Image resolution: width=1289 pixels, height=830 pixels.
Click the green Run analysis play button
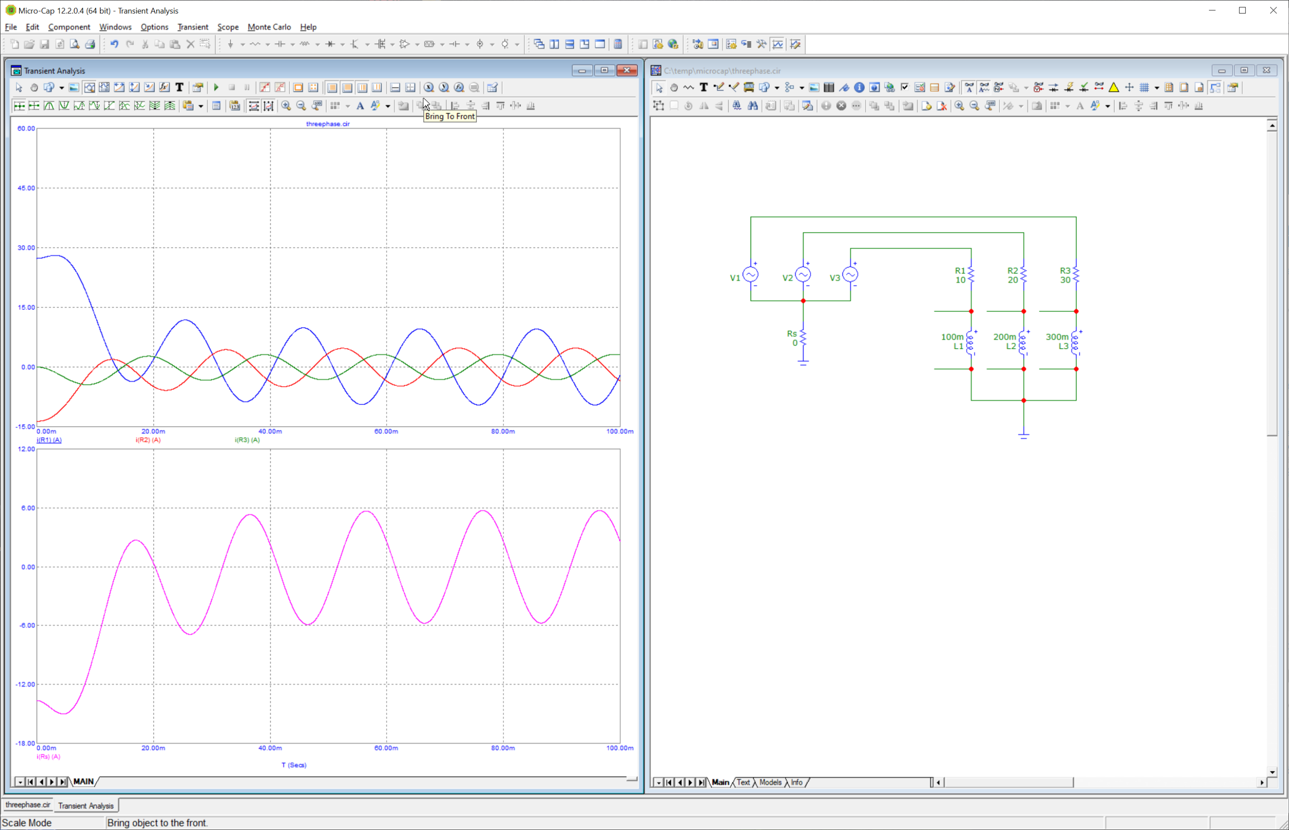coord(216,87)
